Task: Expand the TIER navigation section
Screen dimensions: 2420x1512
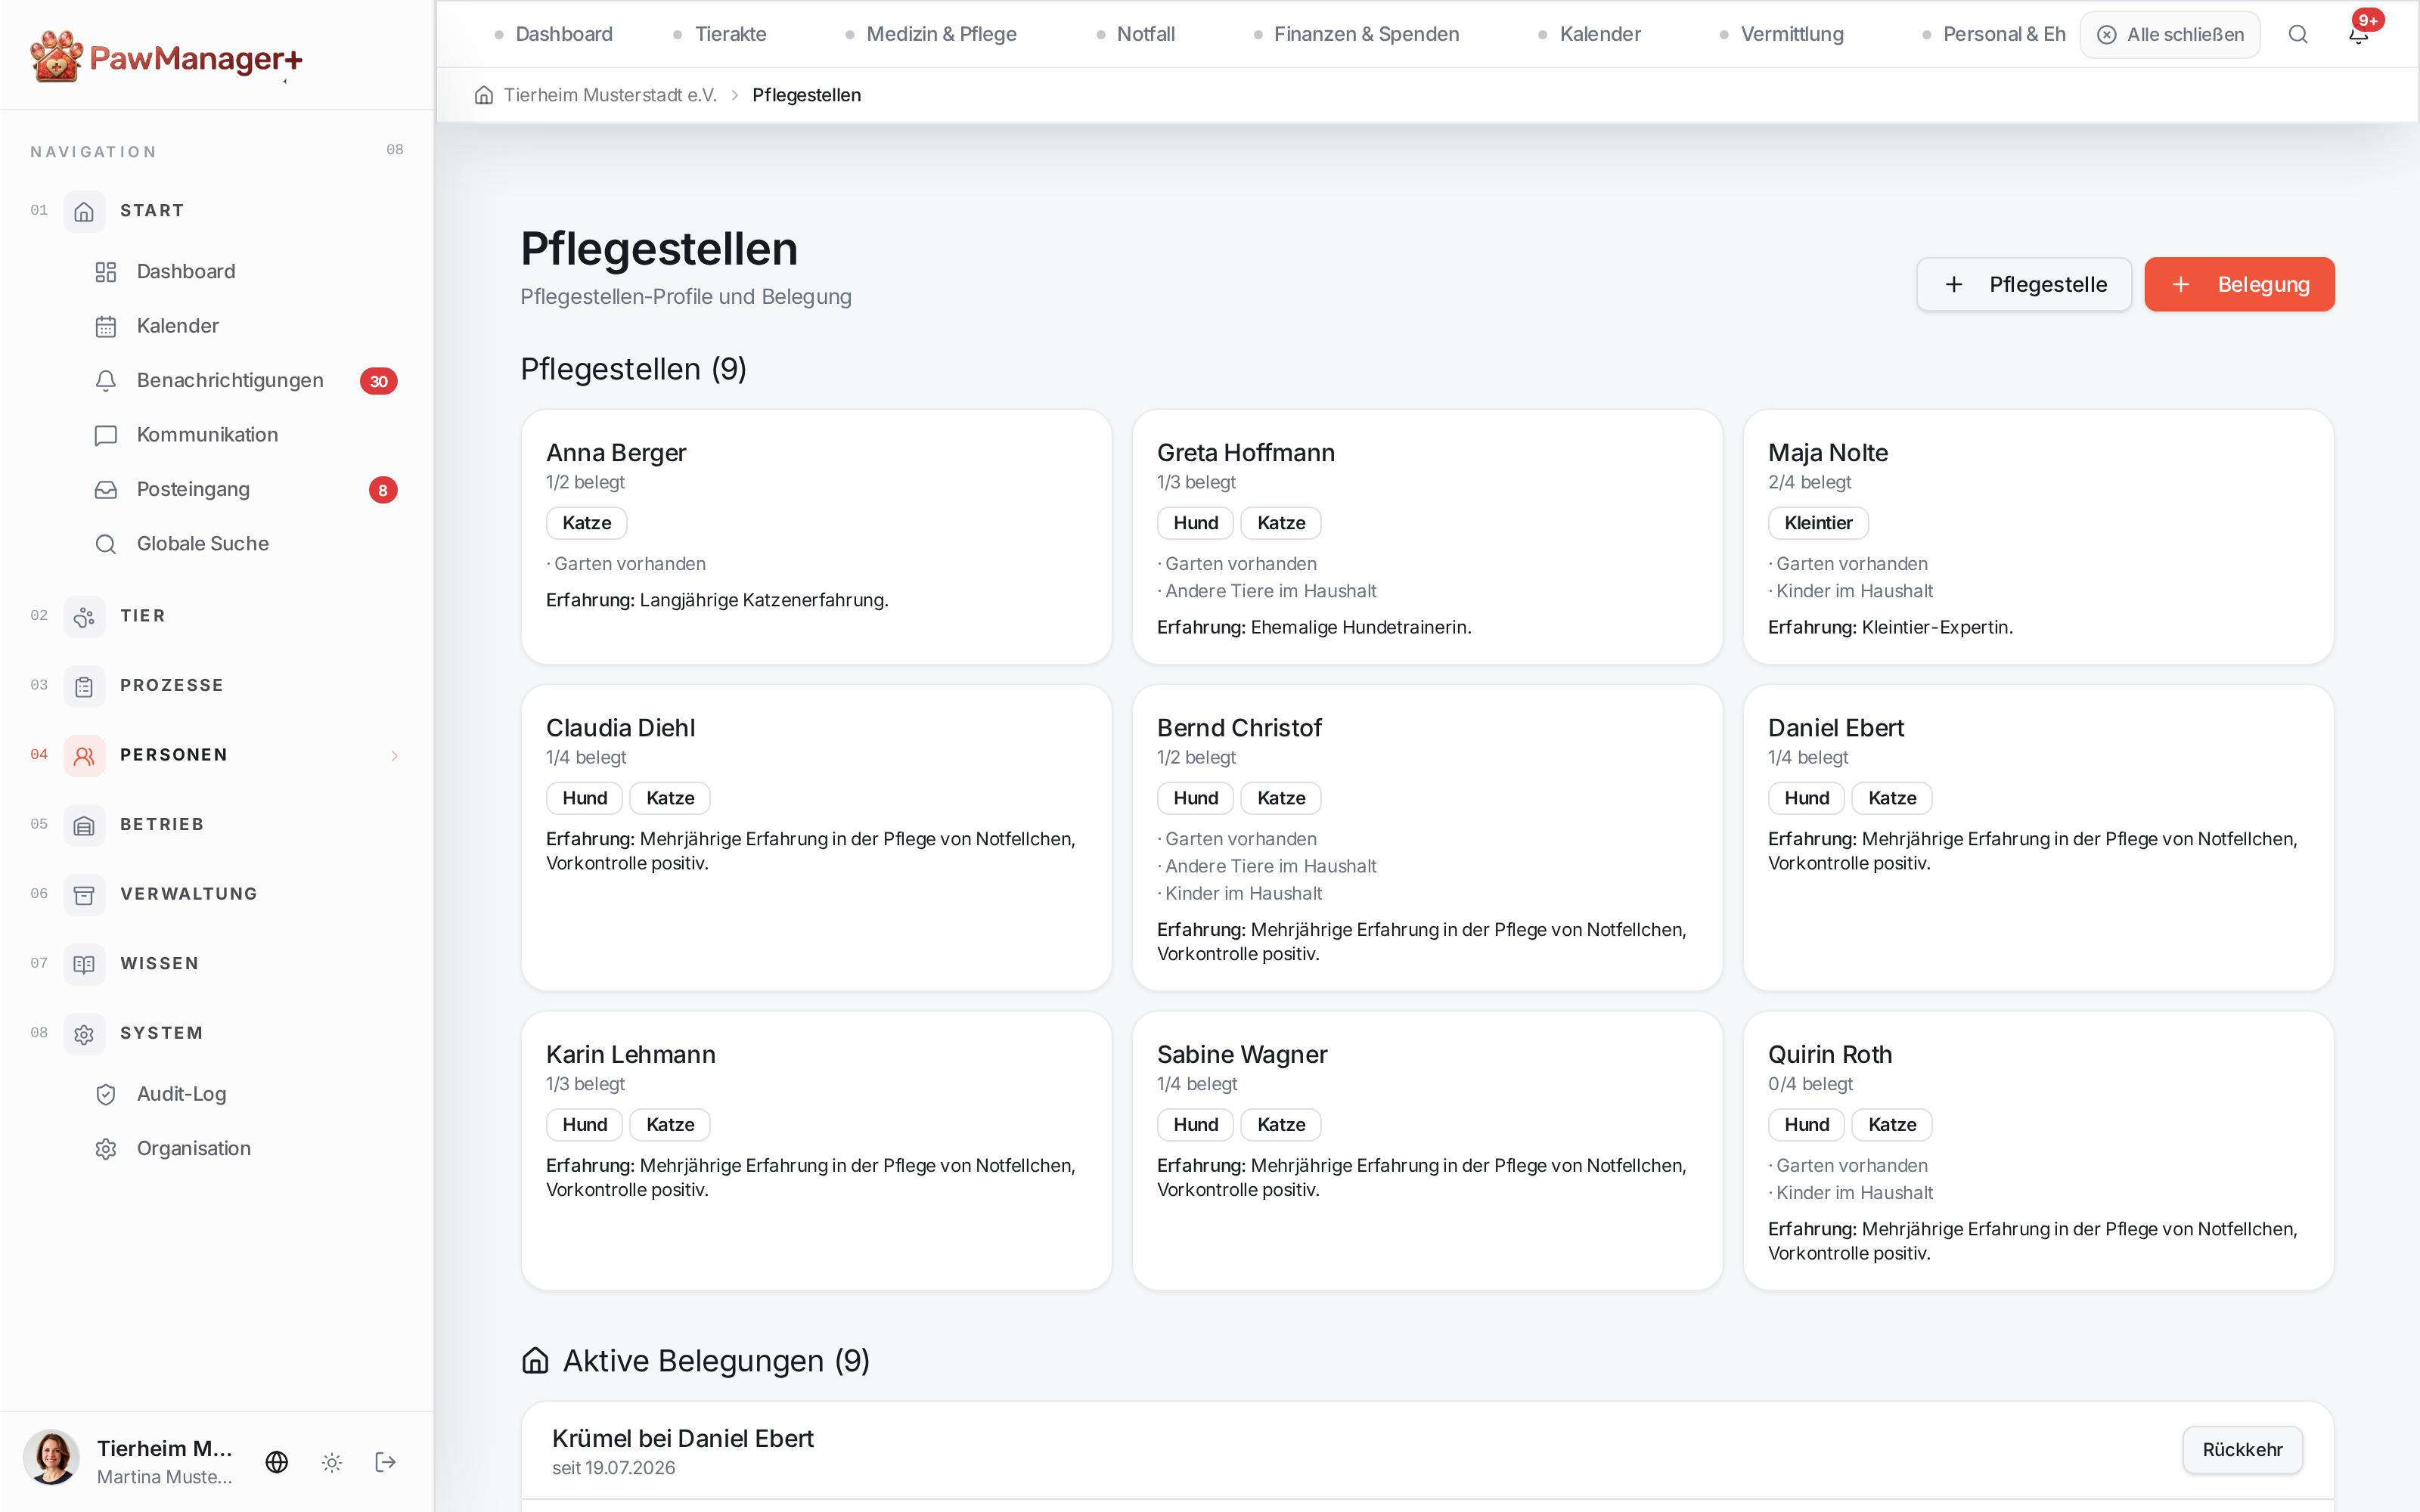Action: coord(217,616)
